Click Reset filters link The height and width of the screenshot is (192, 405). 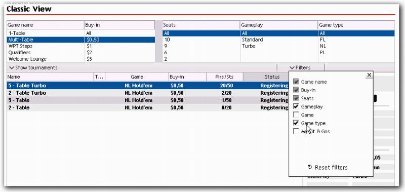tap(331, 167)
